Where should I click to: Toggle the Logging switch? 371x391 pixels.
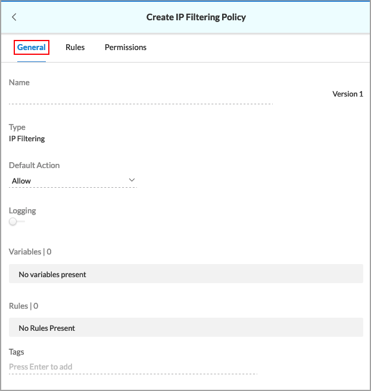(x=17, y=222)
